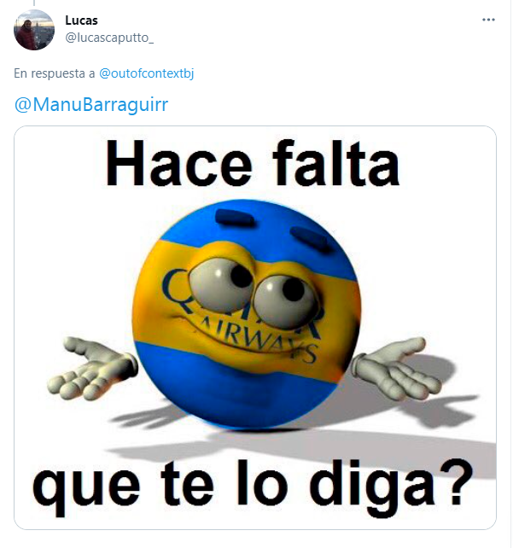Click Lucas's profile avatar picture
The width and height of the screenshot is (513, 548).
[34, 30]
